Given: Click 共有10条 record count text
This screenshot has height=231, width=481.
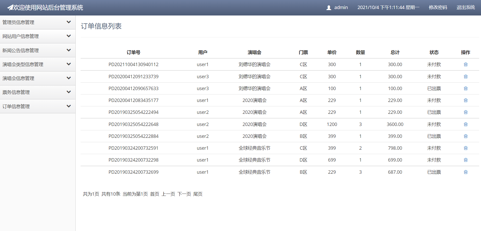Looking at the screenshot, I should coord(111,194).
